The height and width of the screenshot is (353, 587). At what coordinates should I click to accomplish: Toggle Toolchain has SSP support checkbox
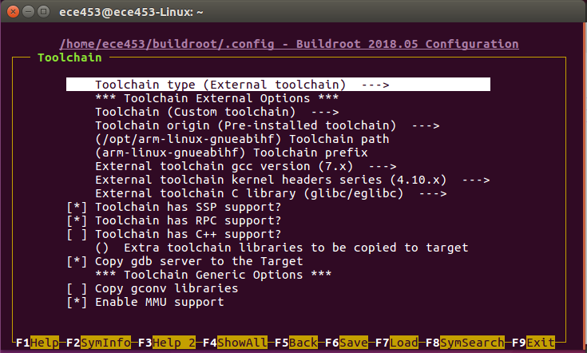[x=78, y=207]
